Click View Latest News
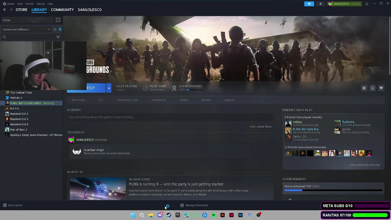This screenshot has width=391, height=220. click(260, 127)
